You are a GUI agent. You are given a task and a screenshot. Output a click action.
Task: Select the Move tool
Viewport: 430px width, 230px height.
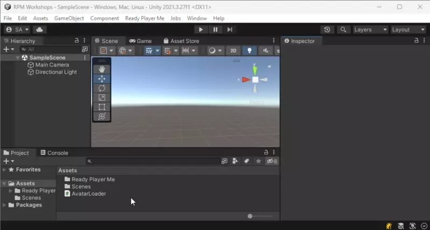(x=102, y=79)
